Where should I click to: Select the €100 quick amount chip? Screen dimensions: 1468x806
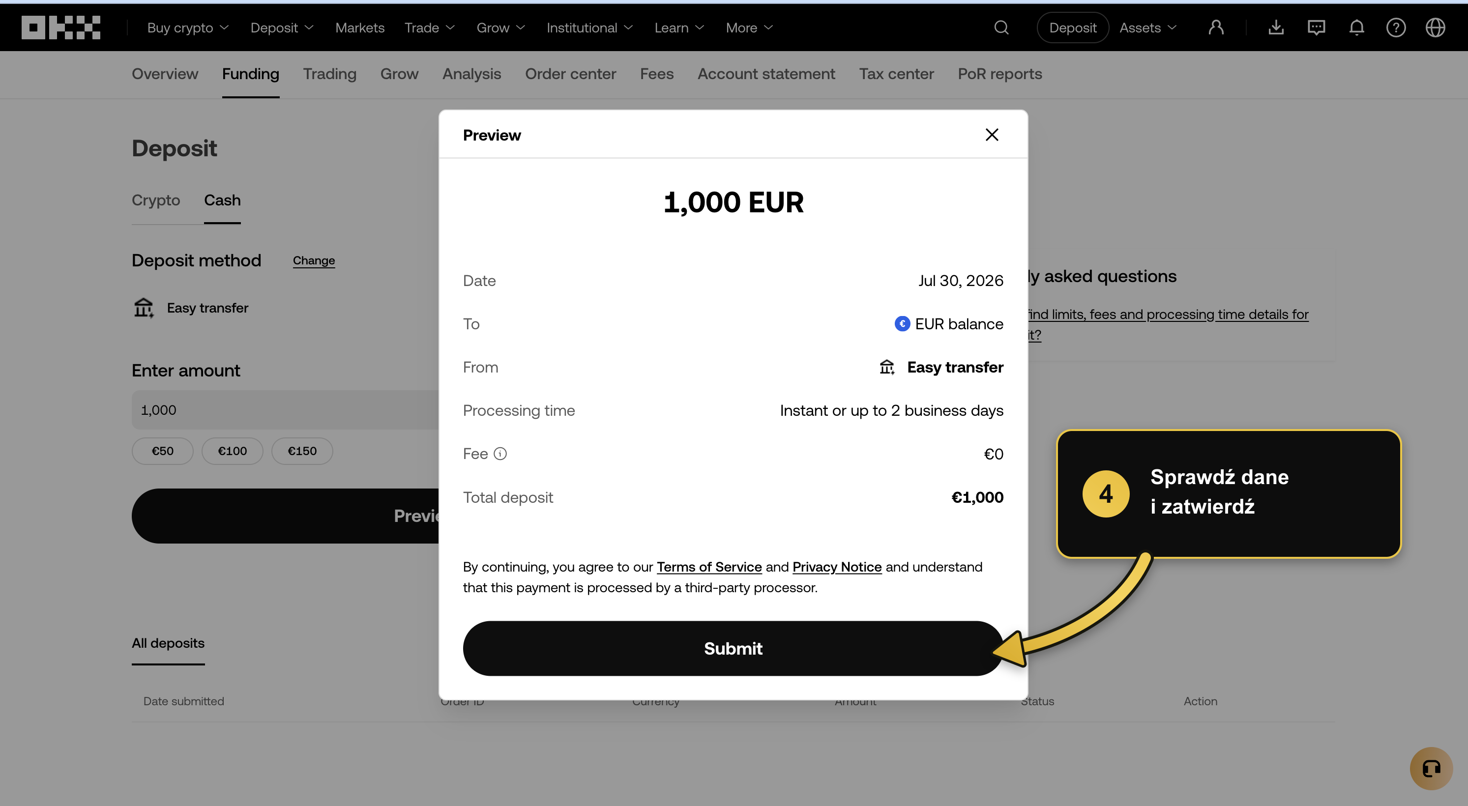click(x=233, y=451)
